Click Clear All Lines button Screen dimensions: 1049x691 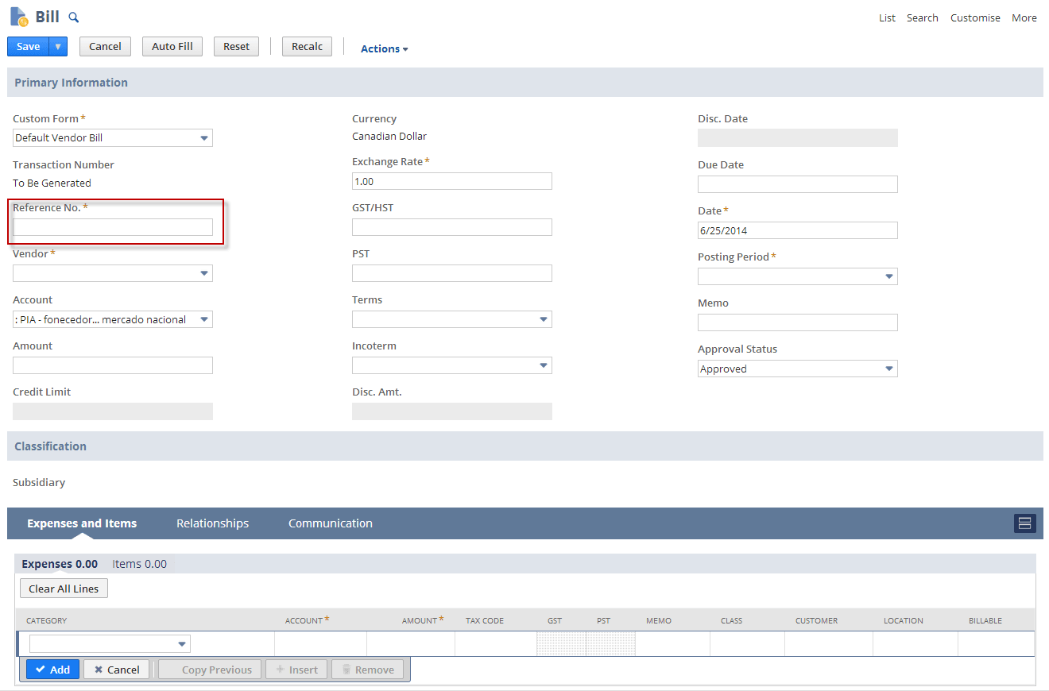[64, 589]
